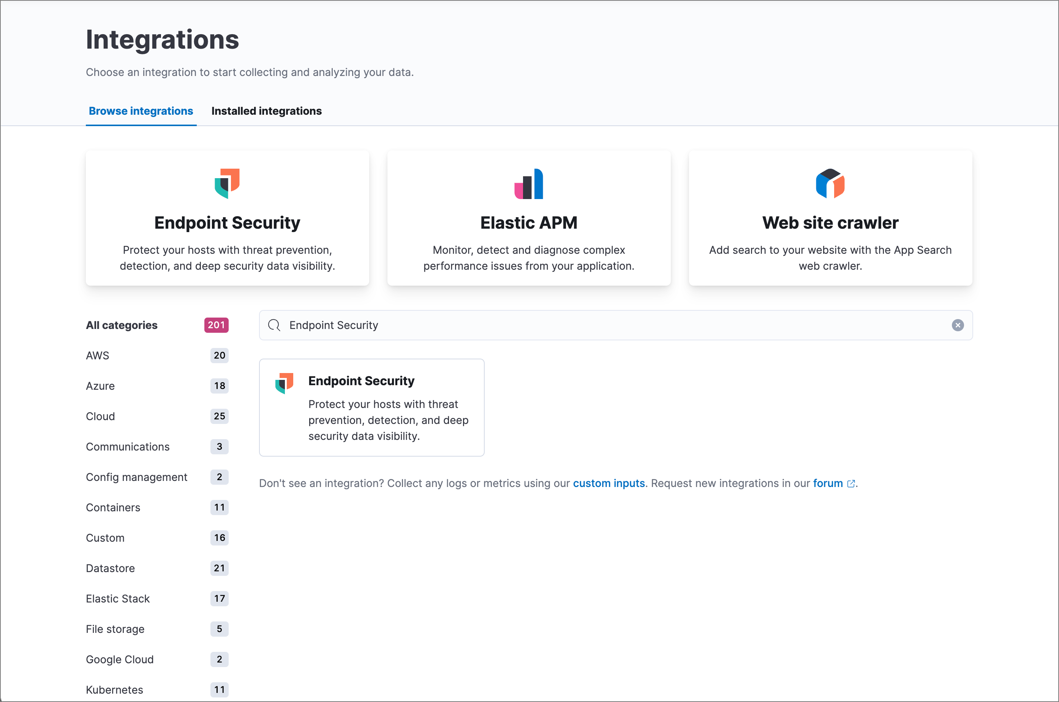
Task: Click the Elastic APM bar-chart logo
Action: (529, 183)
